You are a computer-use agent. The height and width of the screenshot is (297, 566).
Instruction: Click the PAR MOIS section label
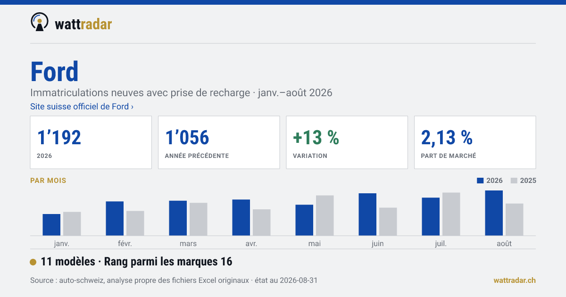48,181
